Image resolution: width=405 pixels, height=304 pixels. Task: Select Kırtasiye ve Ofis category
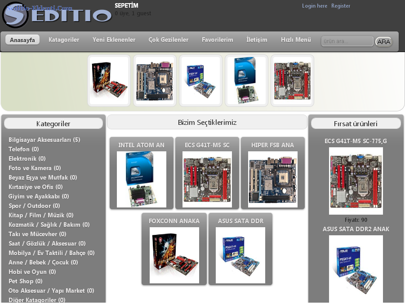point(36,187)
